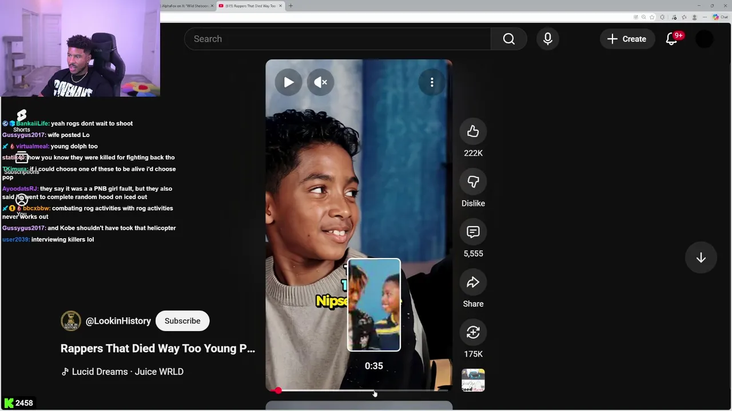Screen dimensions: 732x411
Task: Close the AlphaFox on X tab
Action: 212,6
